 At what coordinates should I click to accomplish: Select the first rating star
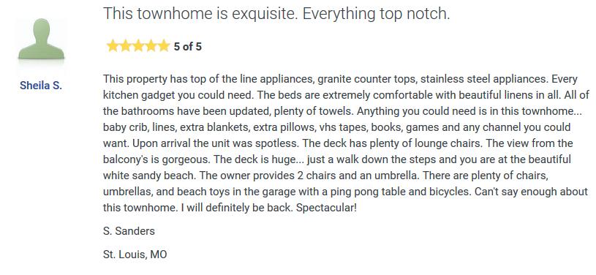pyautogui.click(x=113, y=46)
